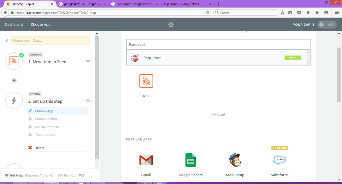Collapse the Set up this step section

tap(88, 100)
